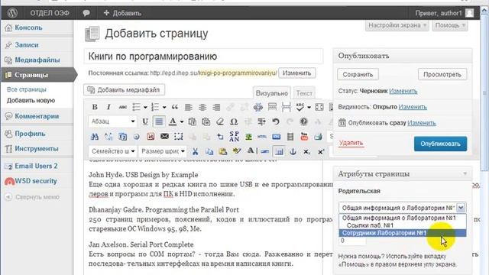
Task: Cut selection using the scissors icon
Action: pyautogui.click(x=196, y=151)
